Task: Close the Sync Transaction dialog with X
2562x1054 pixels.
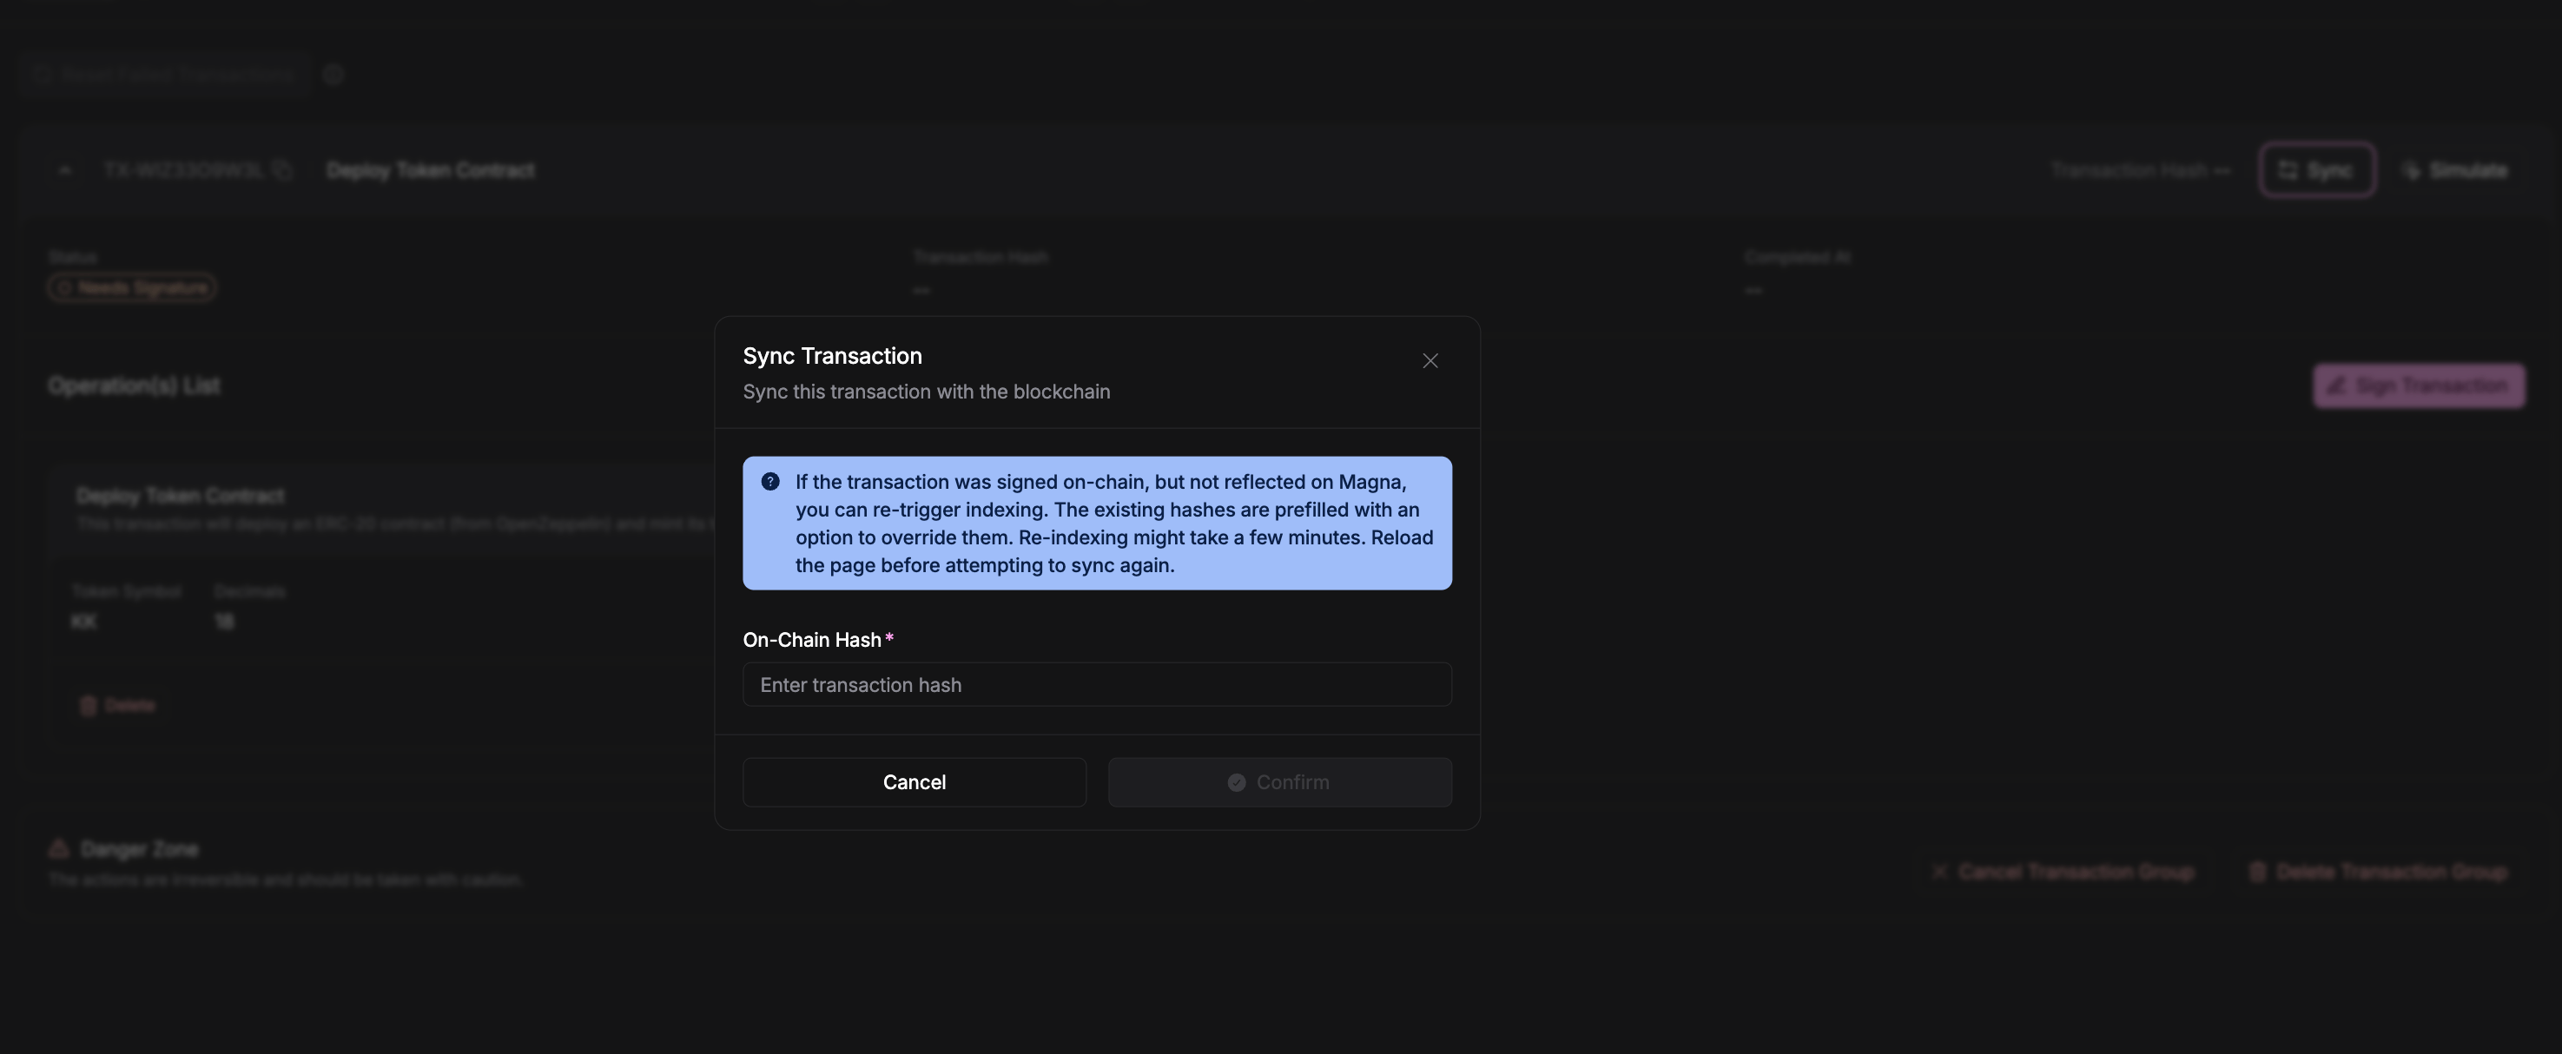Action: 1430,361
